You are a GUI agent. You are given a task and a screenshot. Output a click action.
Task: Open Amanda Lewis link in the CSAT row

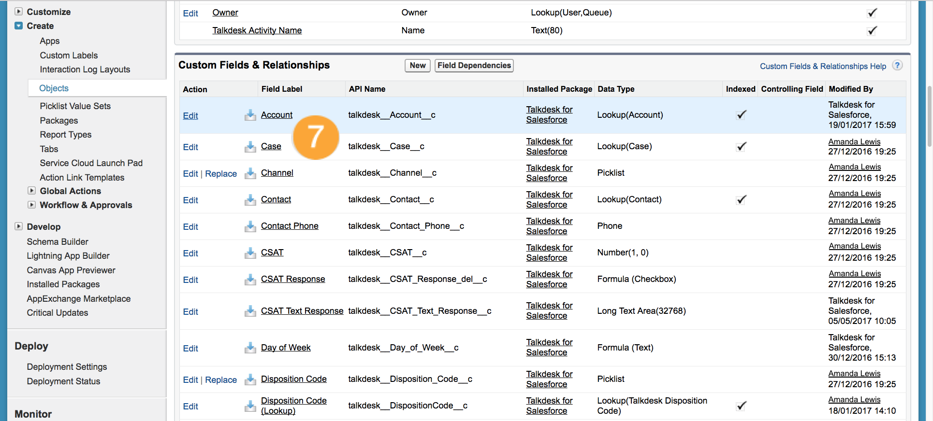pyautogui.click(x=855, y=246)
